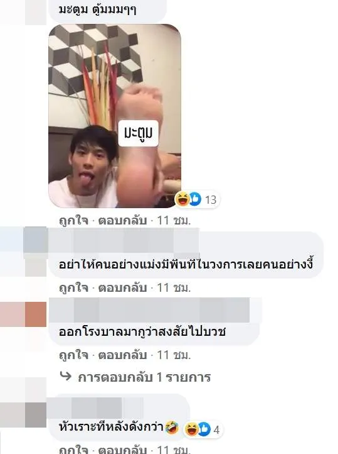Reply to the comment starting with อย่าให้คนอย่างแม่ง
This screenshot has width=338, height=454.
[123, 288]
